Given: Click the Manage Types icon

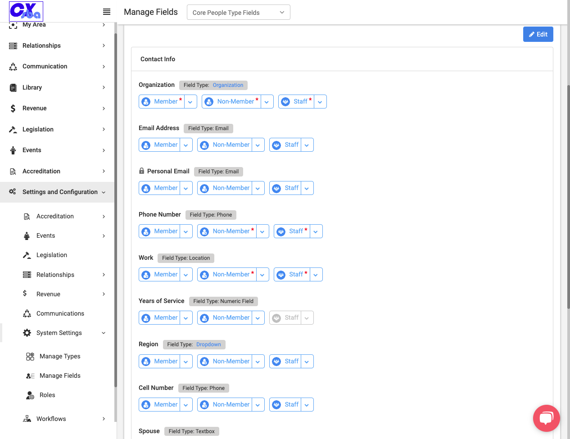Looking at the screenshot, I should (x=30, y=357).
